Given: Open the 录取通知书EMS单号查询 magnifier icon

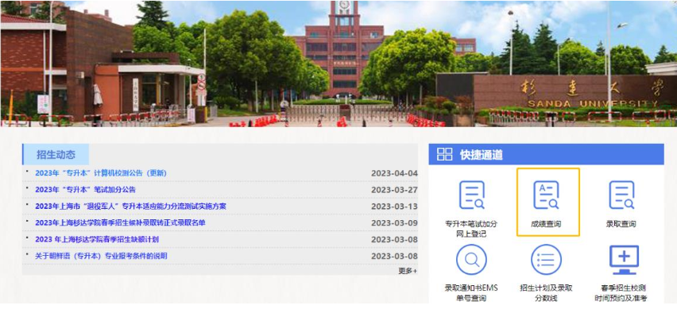Looking at the screenshot, I should pyautogui.click(x=471, y=260).
